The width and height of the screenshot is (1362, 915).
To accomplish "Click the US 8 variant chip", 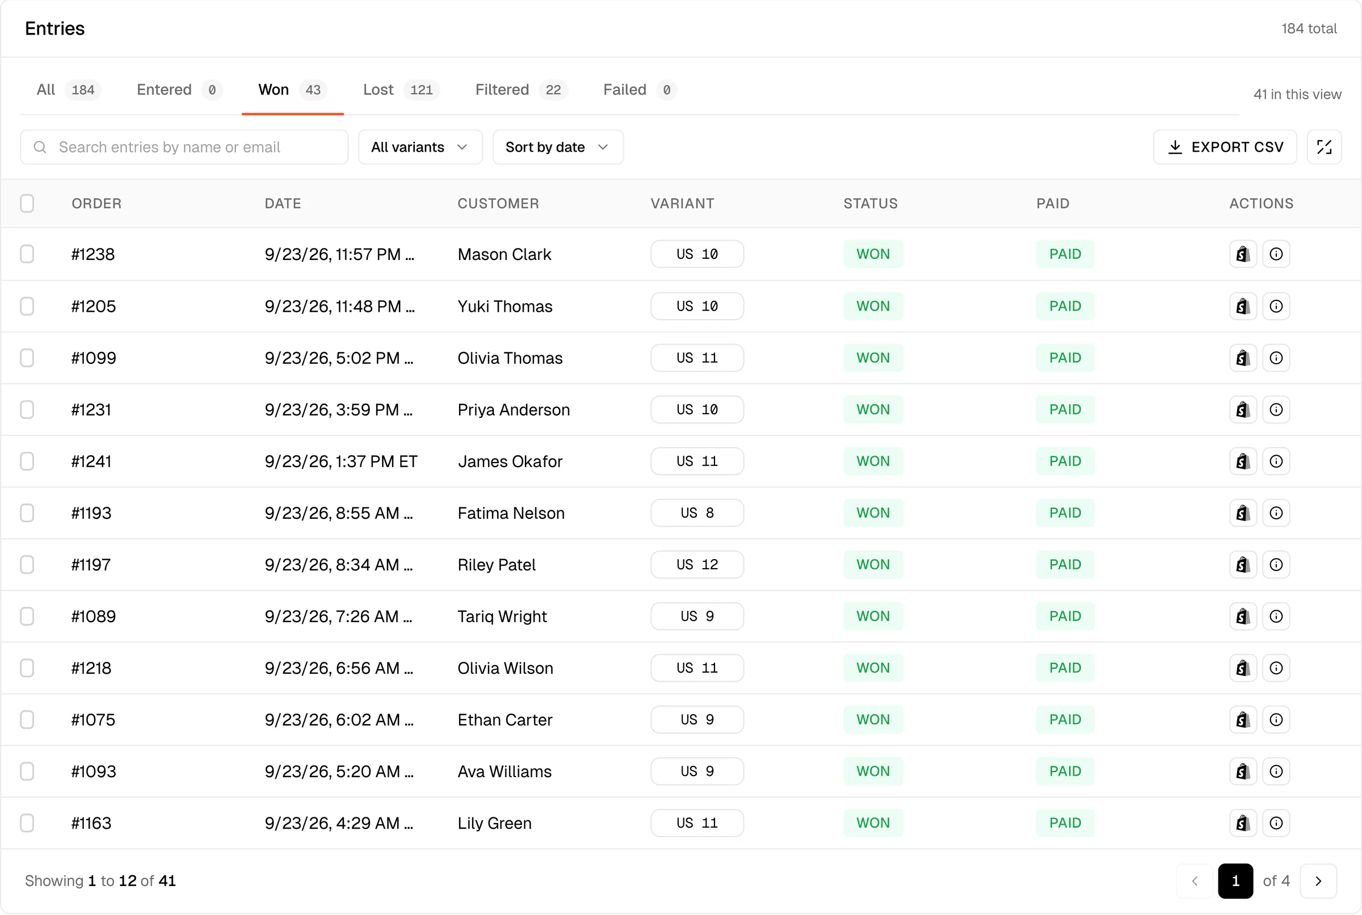I will pyautogui.click(x=697, y=513).
